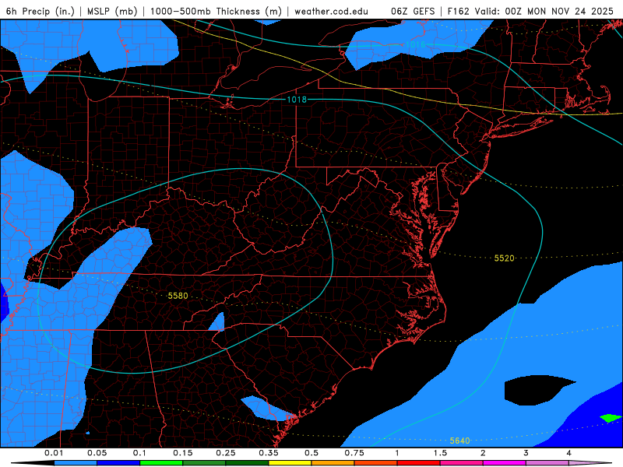The width and height of the screenshot is (623, 467).
Task: Click the 5520 thickness contour label
Action: 504,258
